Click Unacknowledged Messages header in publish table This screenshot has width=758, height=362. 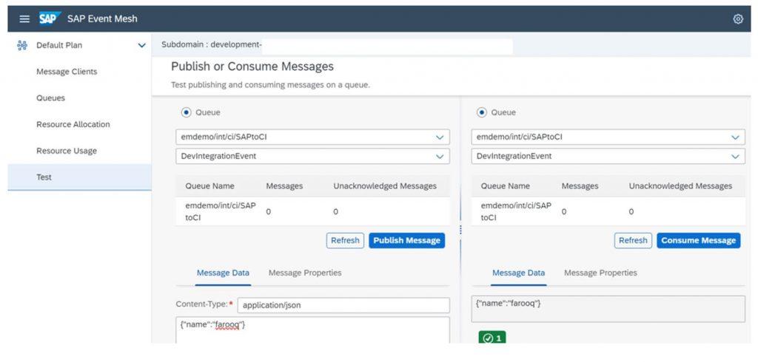[385, 186]
